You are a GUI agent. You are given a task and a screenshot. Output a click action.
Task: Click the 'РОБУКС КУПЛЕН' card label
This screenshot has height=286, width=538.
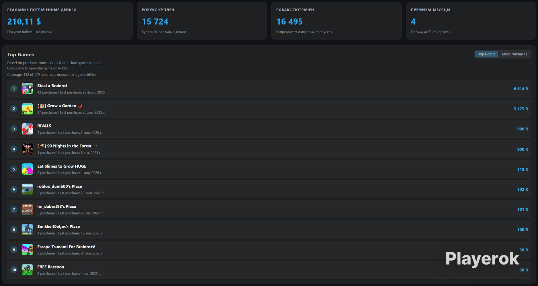158,10
